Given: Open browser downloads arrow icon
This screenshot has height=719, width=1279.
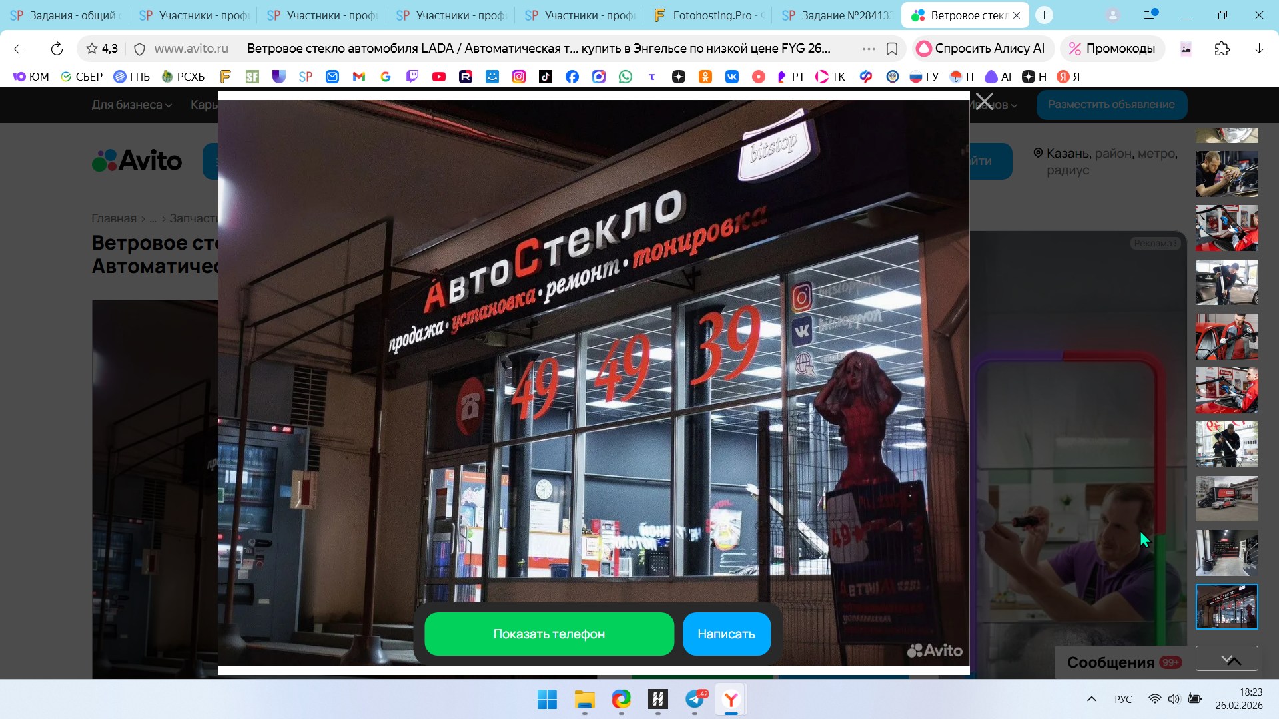Looking at the screenshot, I should coord(1258,49).
